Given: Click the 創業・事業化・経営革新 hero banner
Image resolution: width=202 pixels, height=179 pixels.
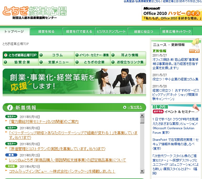Looking at the screenshot, I should pos(74,81).
